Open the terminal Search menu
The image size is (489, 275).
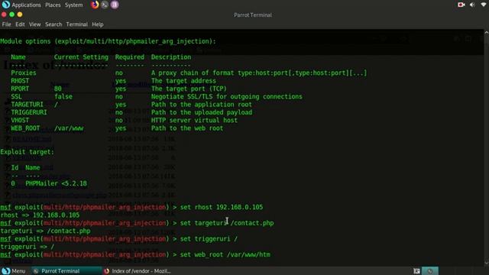pos(53,24)
